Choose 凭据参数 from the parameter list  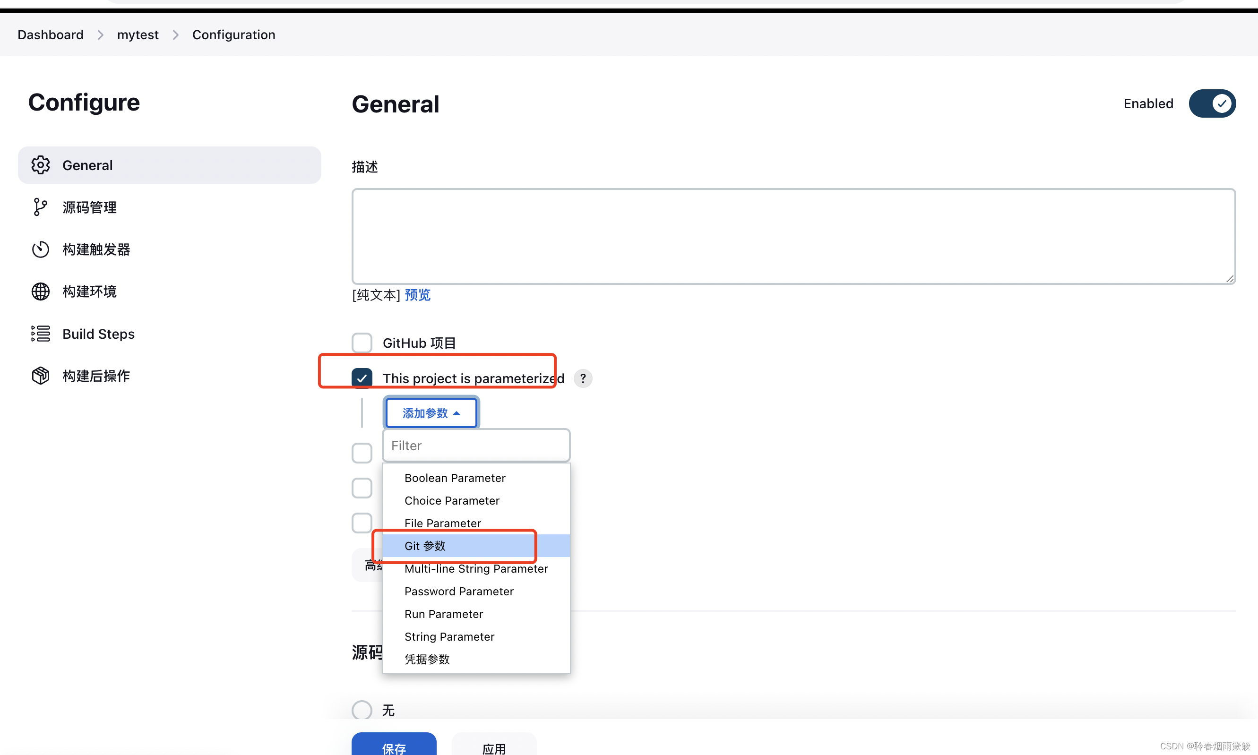point(476,660)
